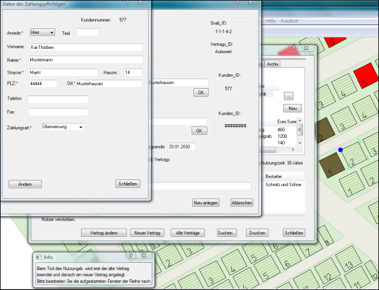
Task: Click the help icon of the grave info window
Action: [293, 48]
